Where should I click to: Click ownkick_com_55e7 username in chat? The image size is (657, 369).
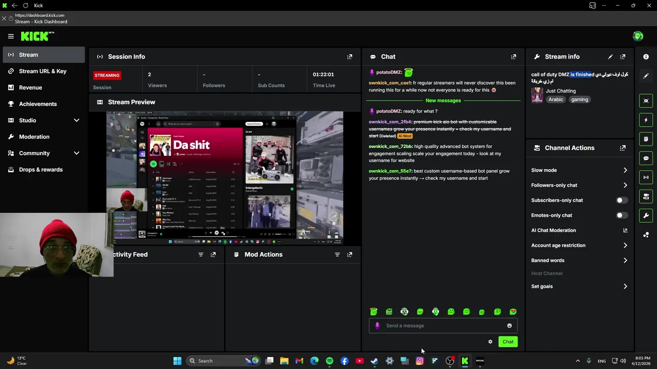(x=390, y=171)
